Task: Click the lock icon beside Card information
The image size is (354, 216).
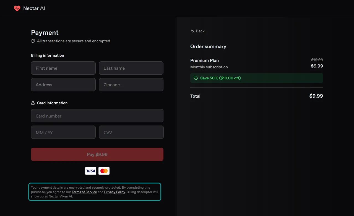Action: 33,103
